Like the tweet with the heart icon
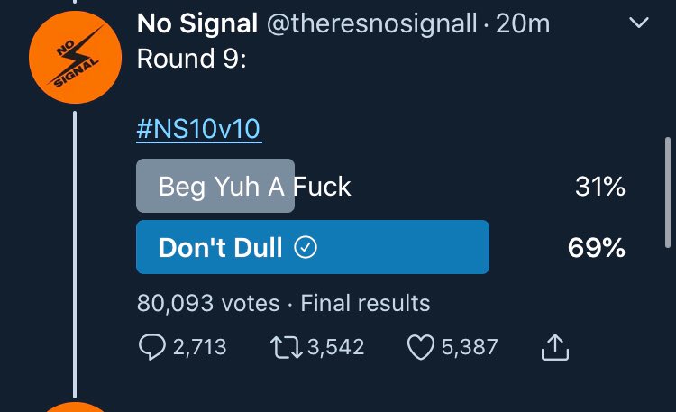This screenshot has height=412, width=676. coord(421,347)
